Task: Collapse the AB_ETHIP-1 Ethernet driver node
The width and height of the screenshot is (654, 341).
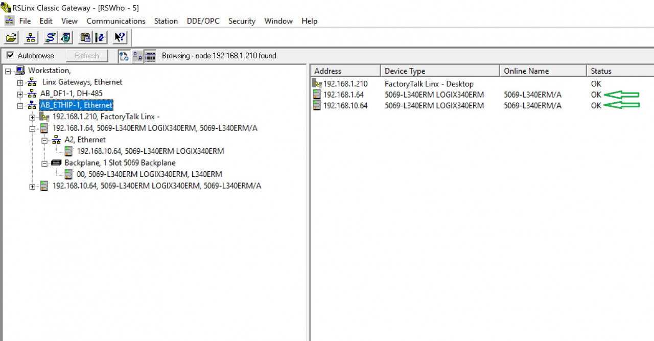Action: pyautogui.click(x=20, y=105)
